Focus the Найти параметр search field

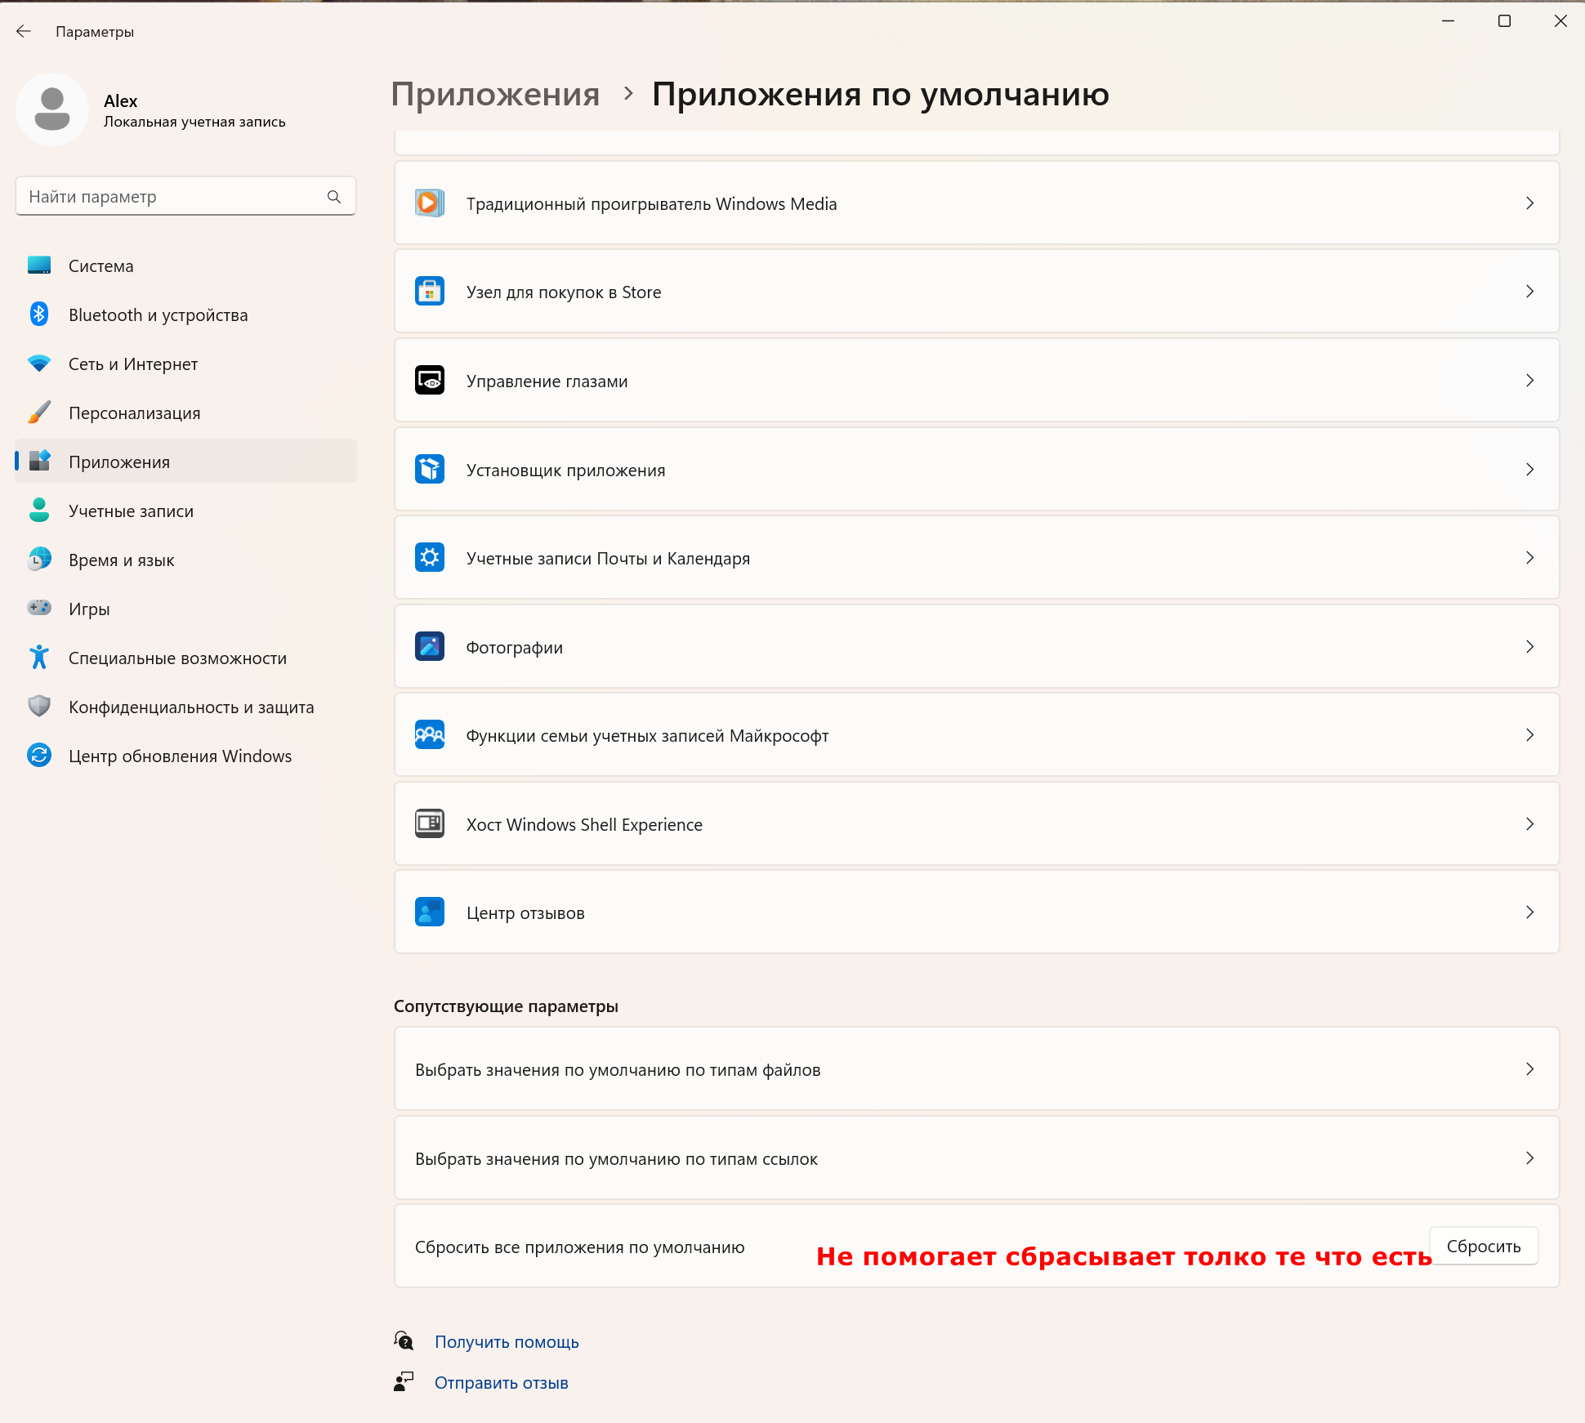[172, 197]
